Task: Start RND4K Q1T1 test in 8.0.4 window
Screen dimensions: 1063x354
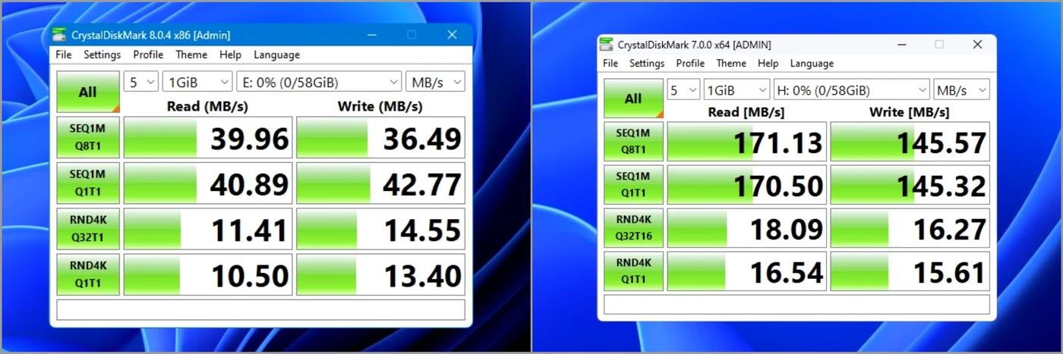Action: [x=88, y=274]
